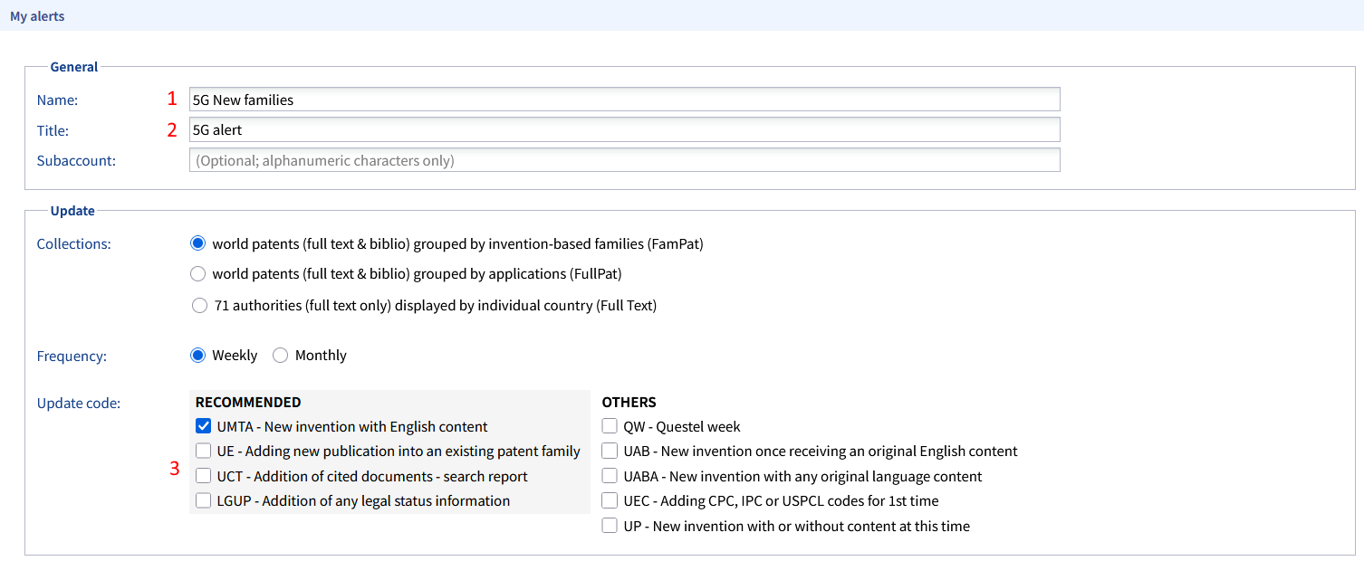Viewport: 1364px width, 561px height.
Task: Click the My alerts header tab
Action: [x=37, y=16]
